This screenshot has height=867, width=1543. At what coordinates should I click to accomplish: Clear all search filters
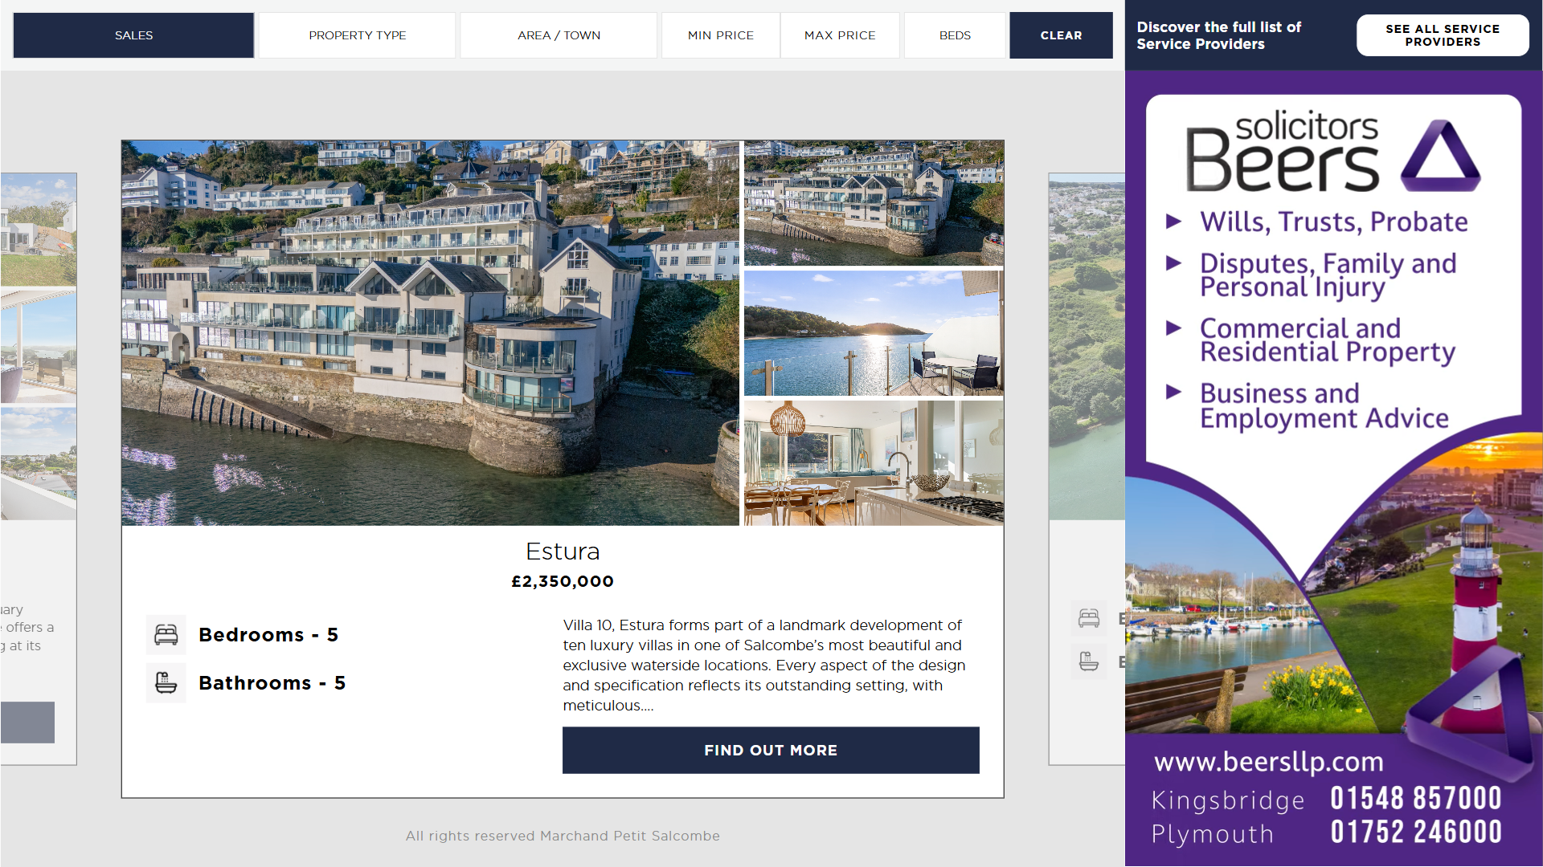pyautogui.click(x=1061, y=35)
